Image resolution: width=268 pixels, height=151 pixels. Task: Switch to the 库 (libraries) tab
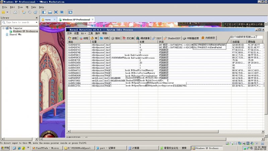pos(94,38)
